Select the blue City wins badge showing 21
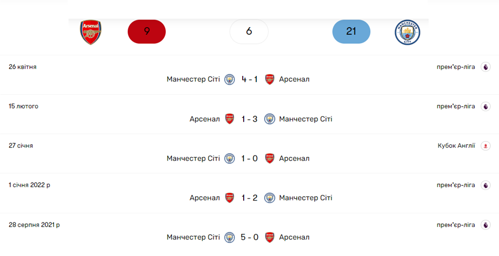The height and width of the screenshot is (256, 499). pos(351,32)
